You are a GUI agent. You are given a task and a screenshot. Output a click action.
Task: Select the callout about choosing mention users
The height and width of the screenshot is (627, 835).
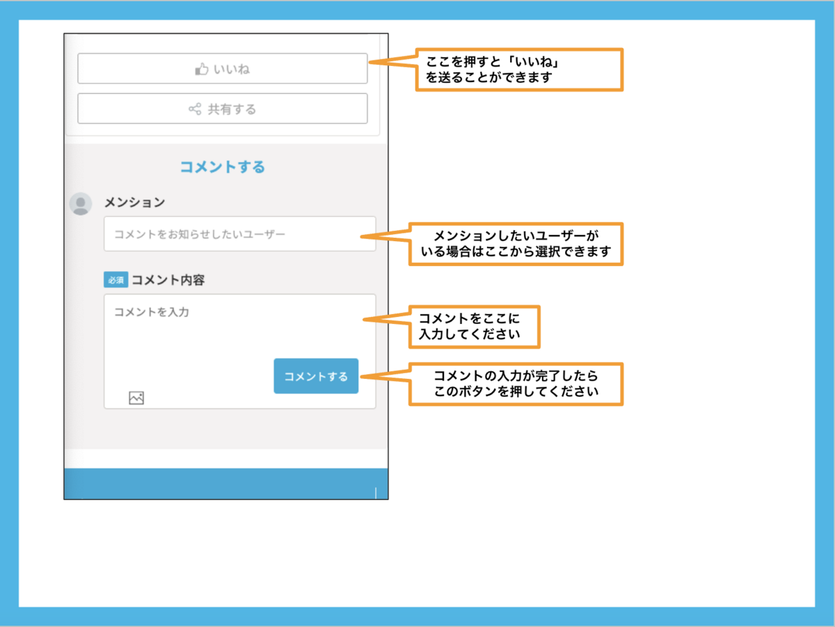click(516, 243)
